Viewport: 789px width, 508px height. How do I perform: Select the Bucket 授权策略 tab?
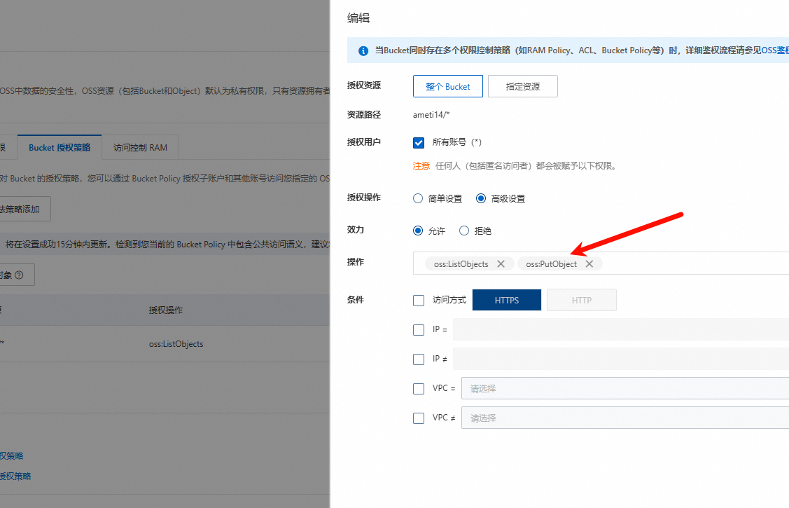coord(60,148)
